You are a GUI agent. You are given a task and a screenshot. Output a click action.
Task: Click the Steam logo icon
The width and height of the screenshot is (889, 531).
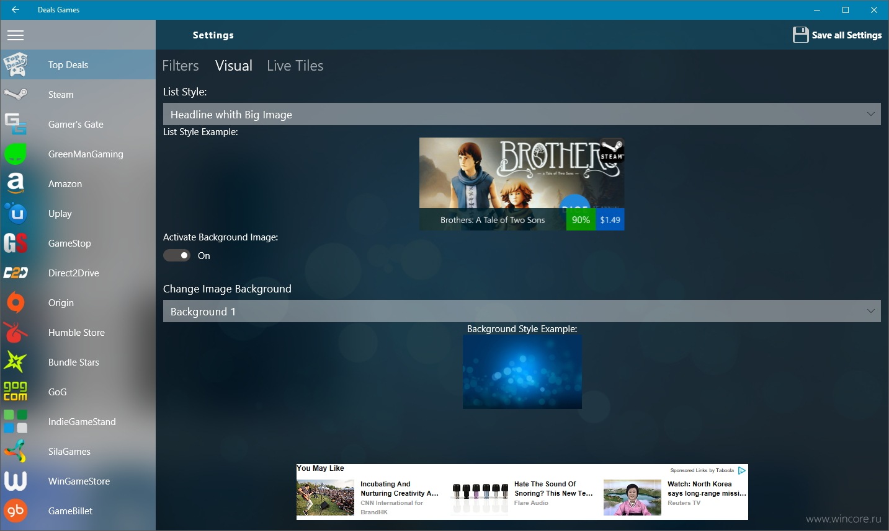click(16, 94)
